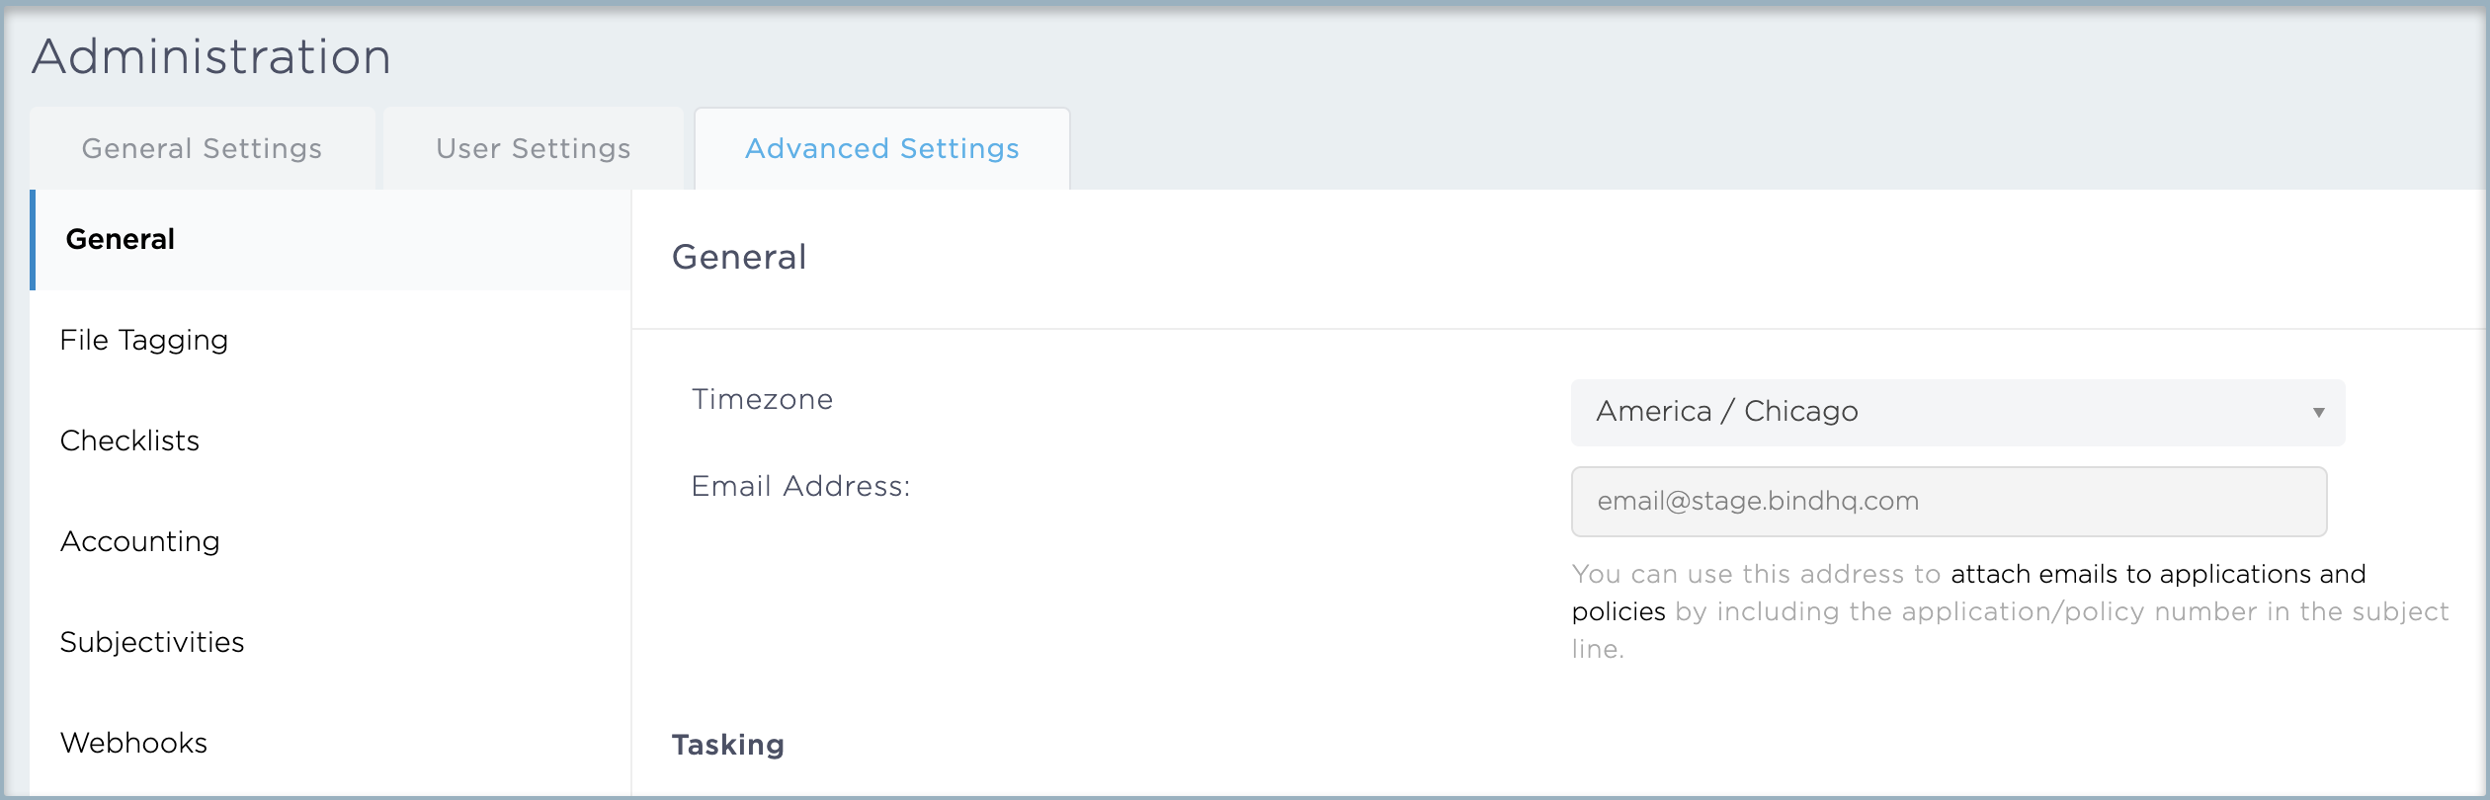Click the blue active marker beside General
Image resolution: width=2490 pixels, height=800 pixels.
click(34, 240)
